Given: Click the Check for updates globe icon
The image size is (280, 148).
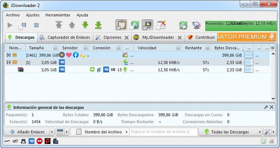Looking at the screenshot, I should click(x=196, y=25).
